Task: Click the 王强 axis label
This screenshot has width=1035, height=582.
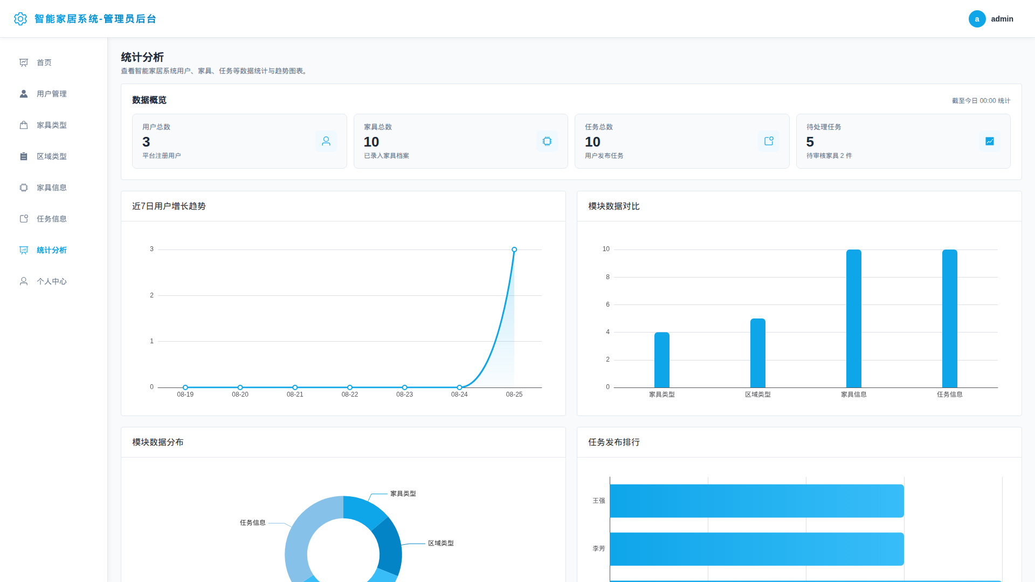Action: click(599, 501)
